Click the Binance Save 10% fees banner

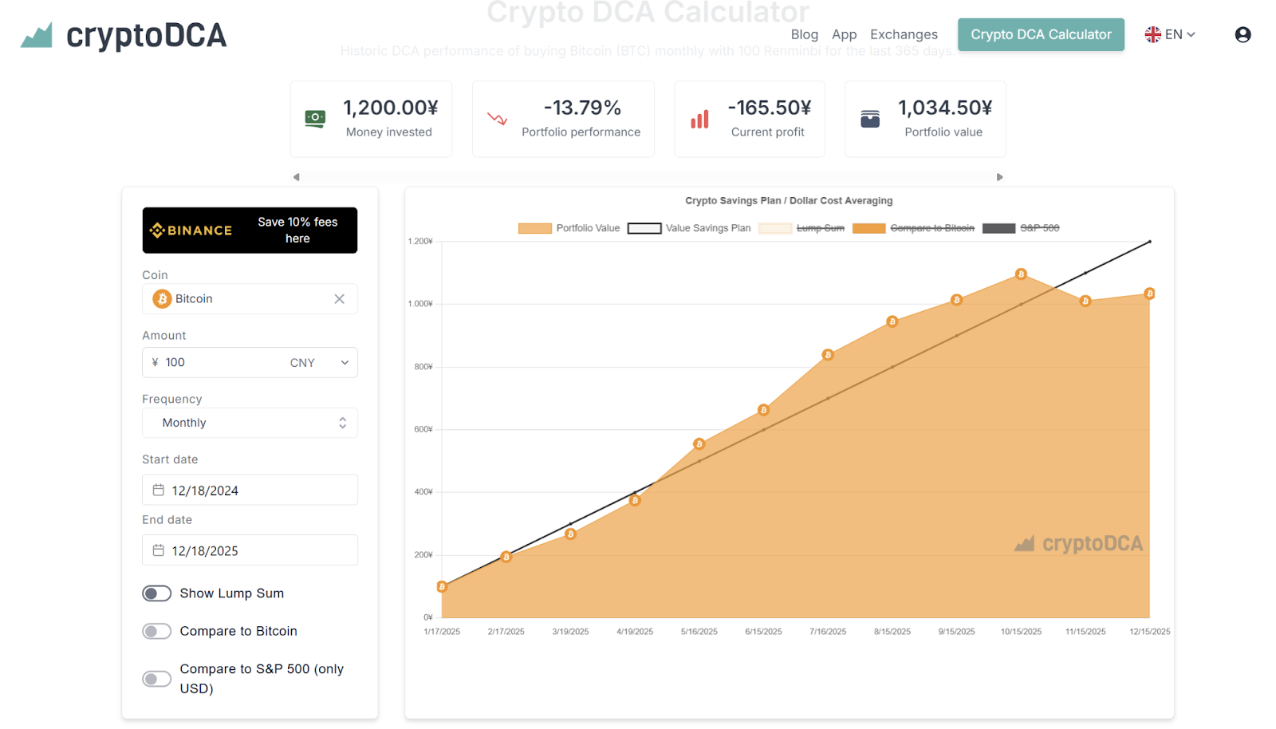tap(250, 231)
